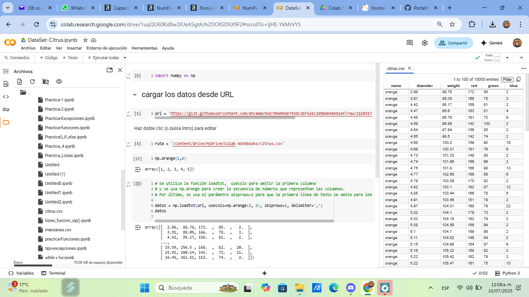
Task: Star the DataSet-Citrus notebook
Action: pyautogui.click(x=85, y=40)
